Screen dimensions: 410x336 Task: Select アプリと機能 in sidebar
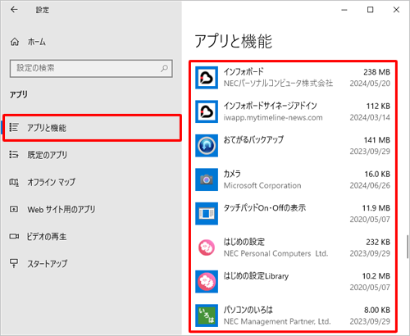pyautogui.click(x=92, y=128)
